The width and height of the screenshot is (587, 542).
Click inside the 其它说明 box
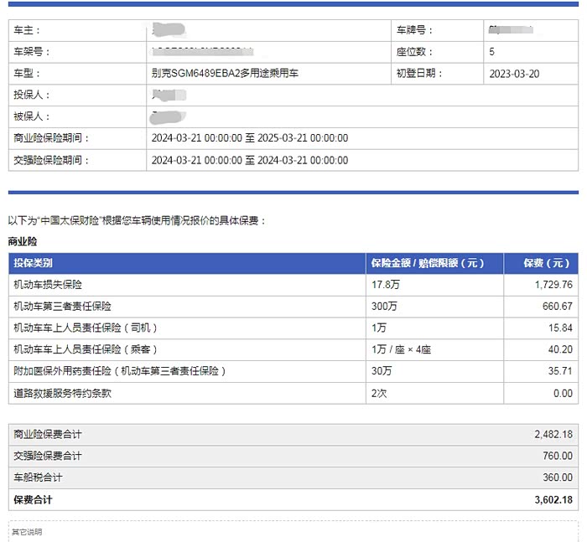pyautogui.click(x=293, y=534)
